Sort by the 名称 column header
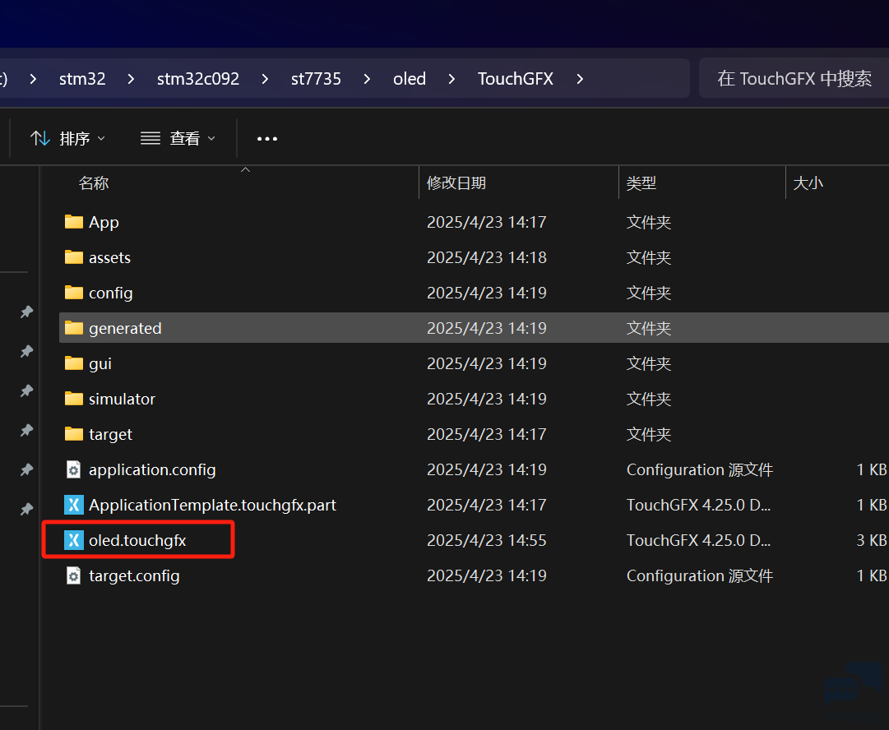The height and width of the screenshot is (730, 889). coord(94,183)
